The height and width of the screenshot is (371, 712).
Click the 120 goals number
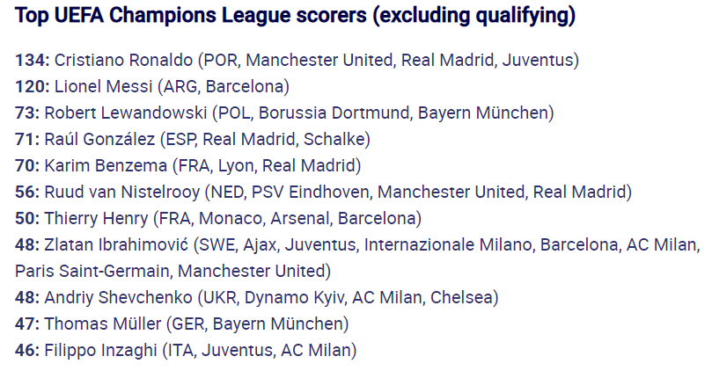click(33, 87)
